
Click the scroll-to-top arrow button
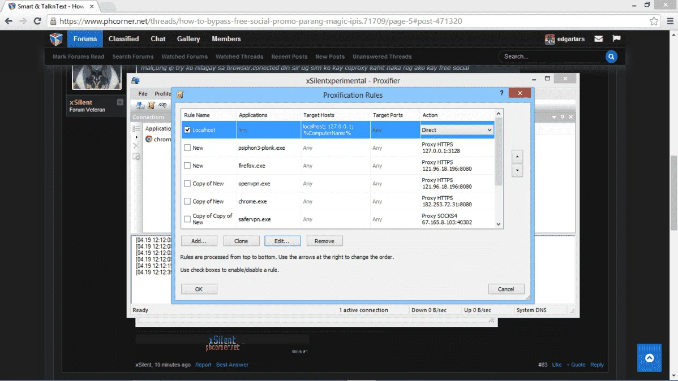pyautogui.click(x=649, y=358)
